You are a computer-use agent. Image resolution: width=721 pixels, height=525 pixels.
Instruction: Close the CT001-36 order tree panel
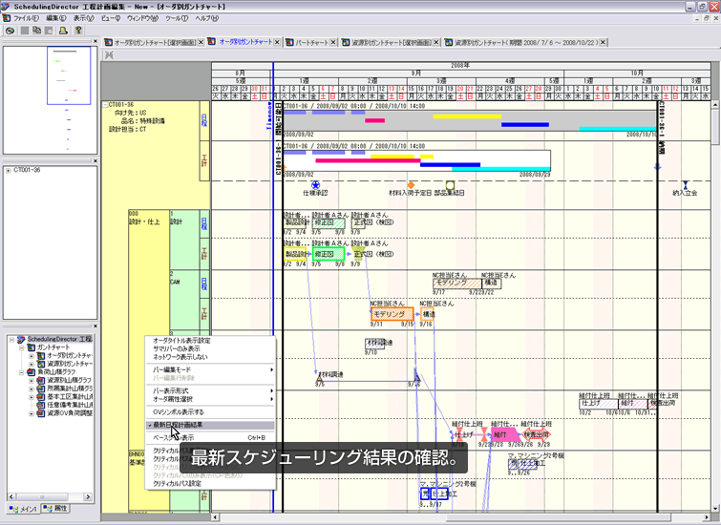click(95, 161)
